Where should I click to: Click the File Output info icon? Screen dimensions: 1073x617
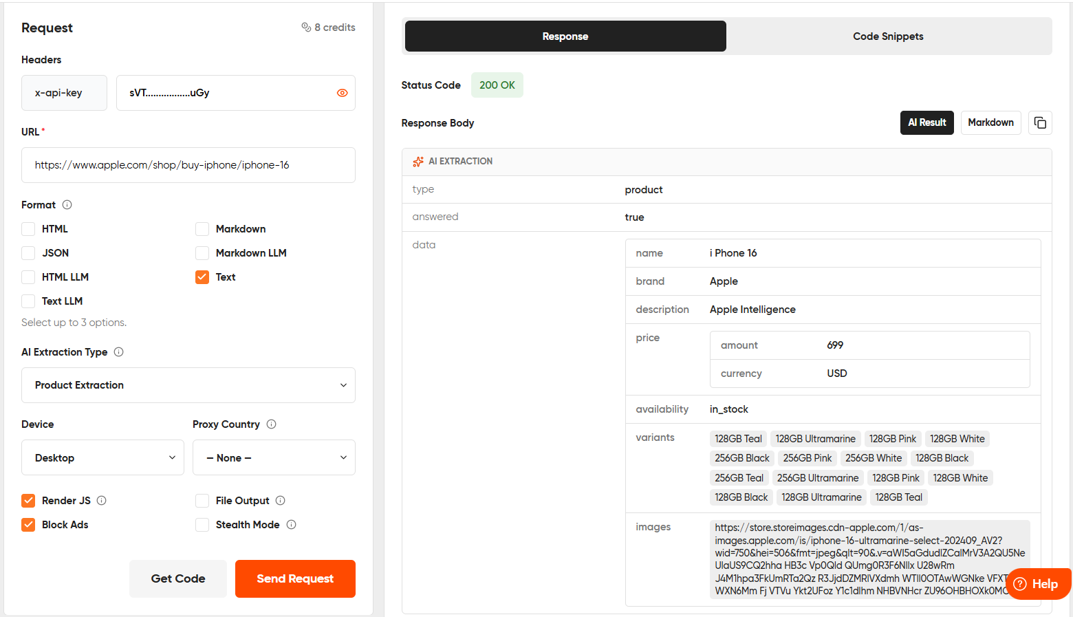[x=280, y=500]
